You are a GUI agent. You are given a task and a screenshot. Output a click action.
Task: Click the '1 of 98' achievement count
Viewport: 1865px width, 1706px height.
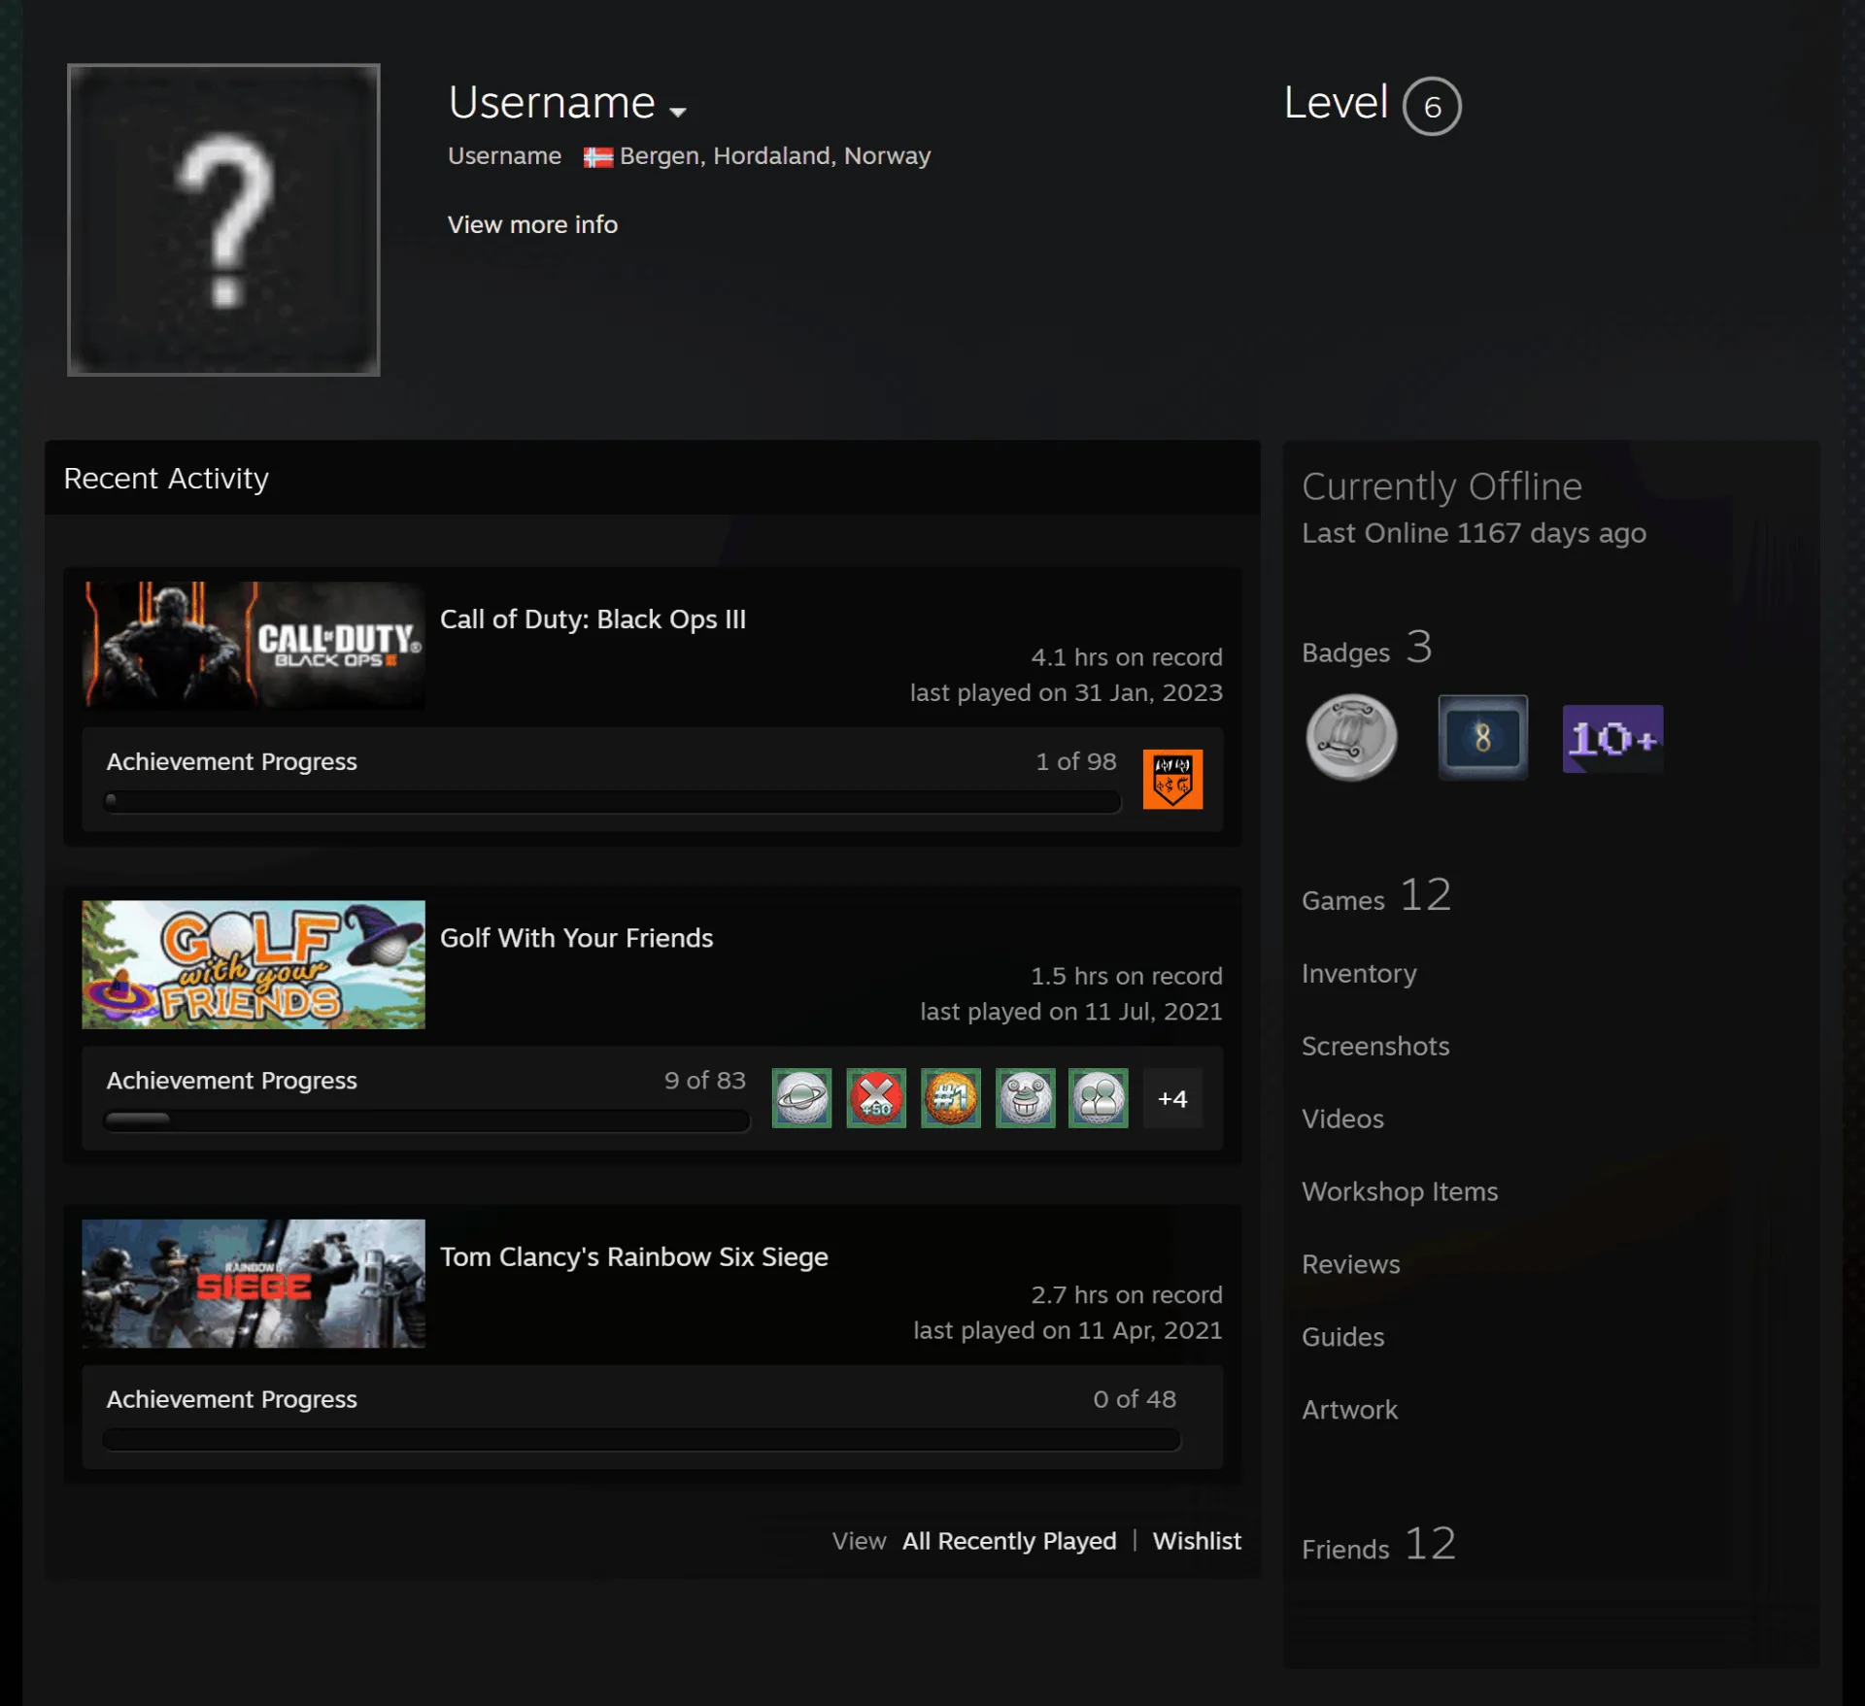click(x=1076, y=761)
